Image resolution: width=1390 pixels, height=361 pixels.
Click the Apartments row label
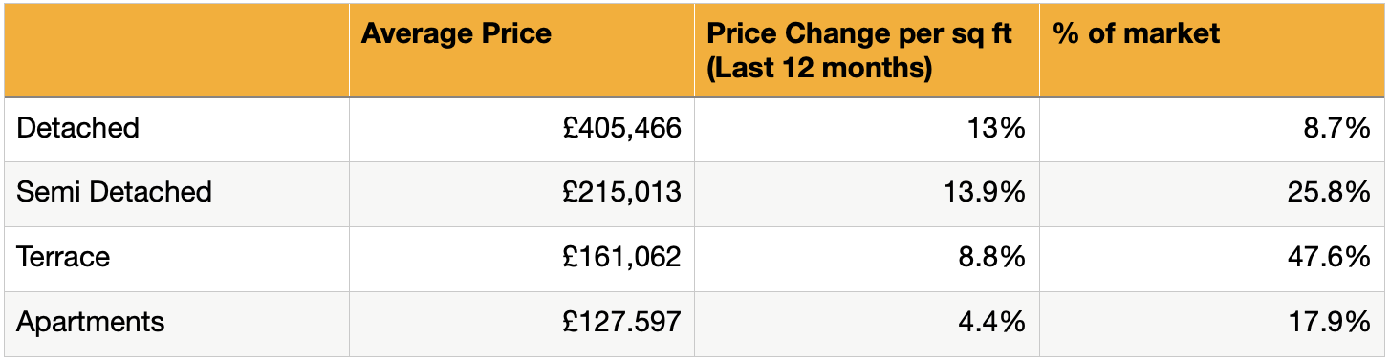pyautogui.click(x=177, y=324)
